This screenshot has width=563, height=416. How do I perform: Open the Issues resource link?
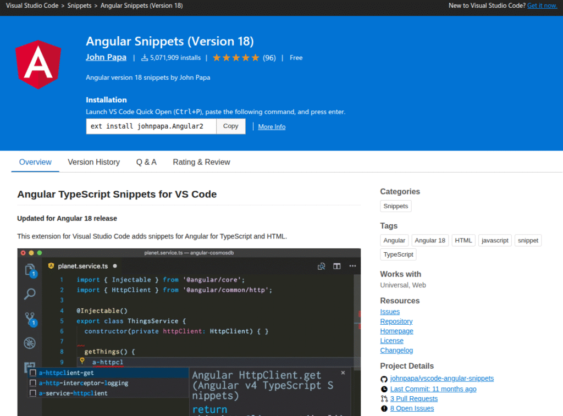click(390, 312)
